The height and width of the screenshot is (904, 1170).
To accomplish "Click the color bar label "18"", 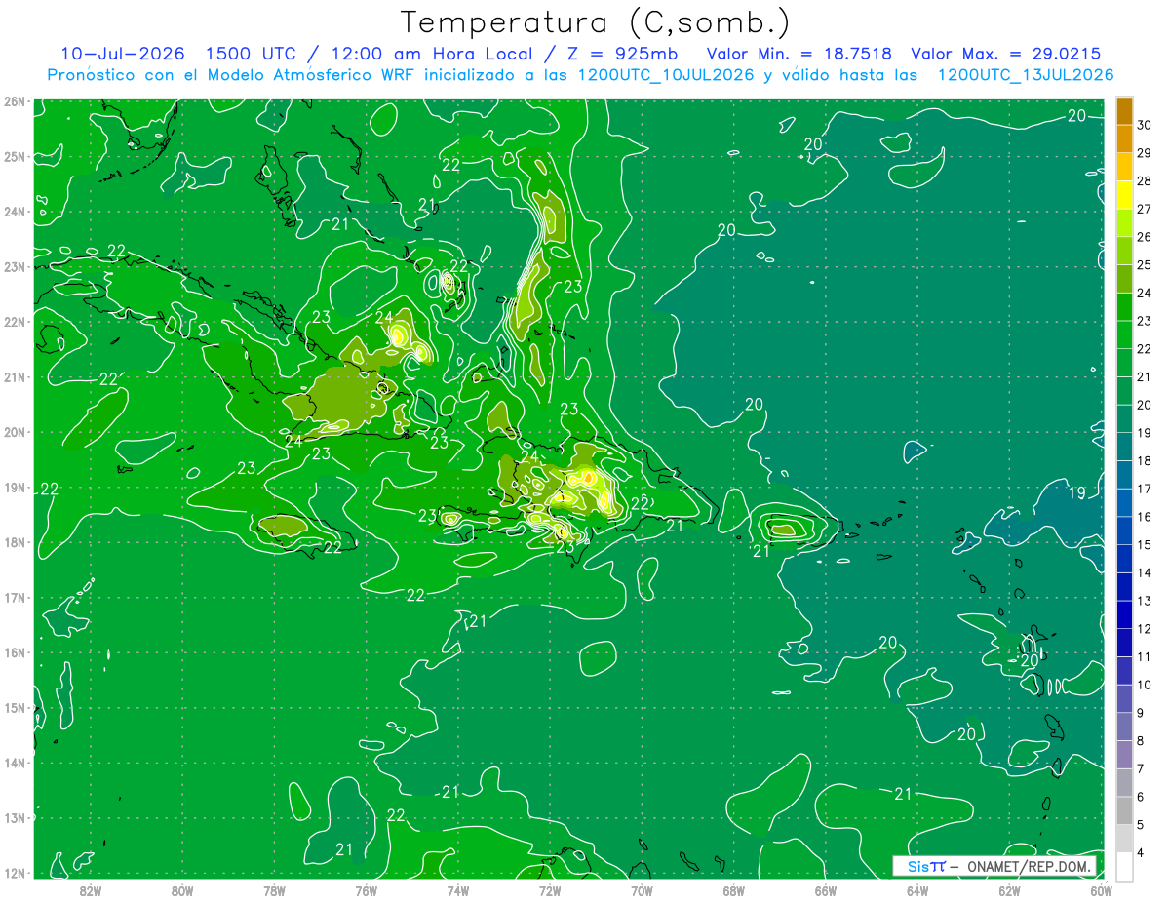I will tap(1145, 461).
